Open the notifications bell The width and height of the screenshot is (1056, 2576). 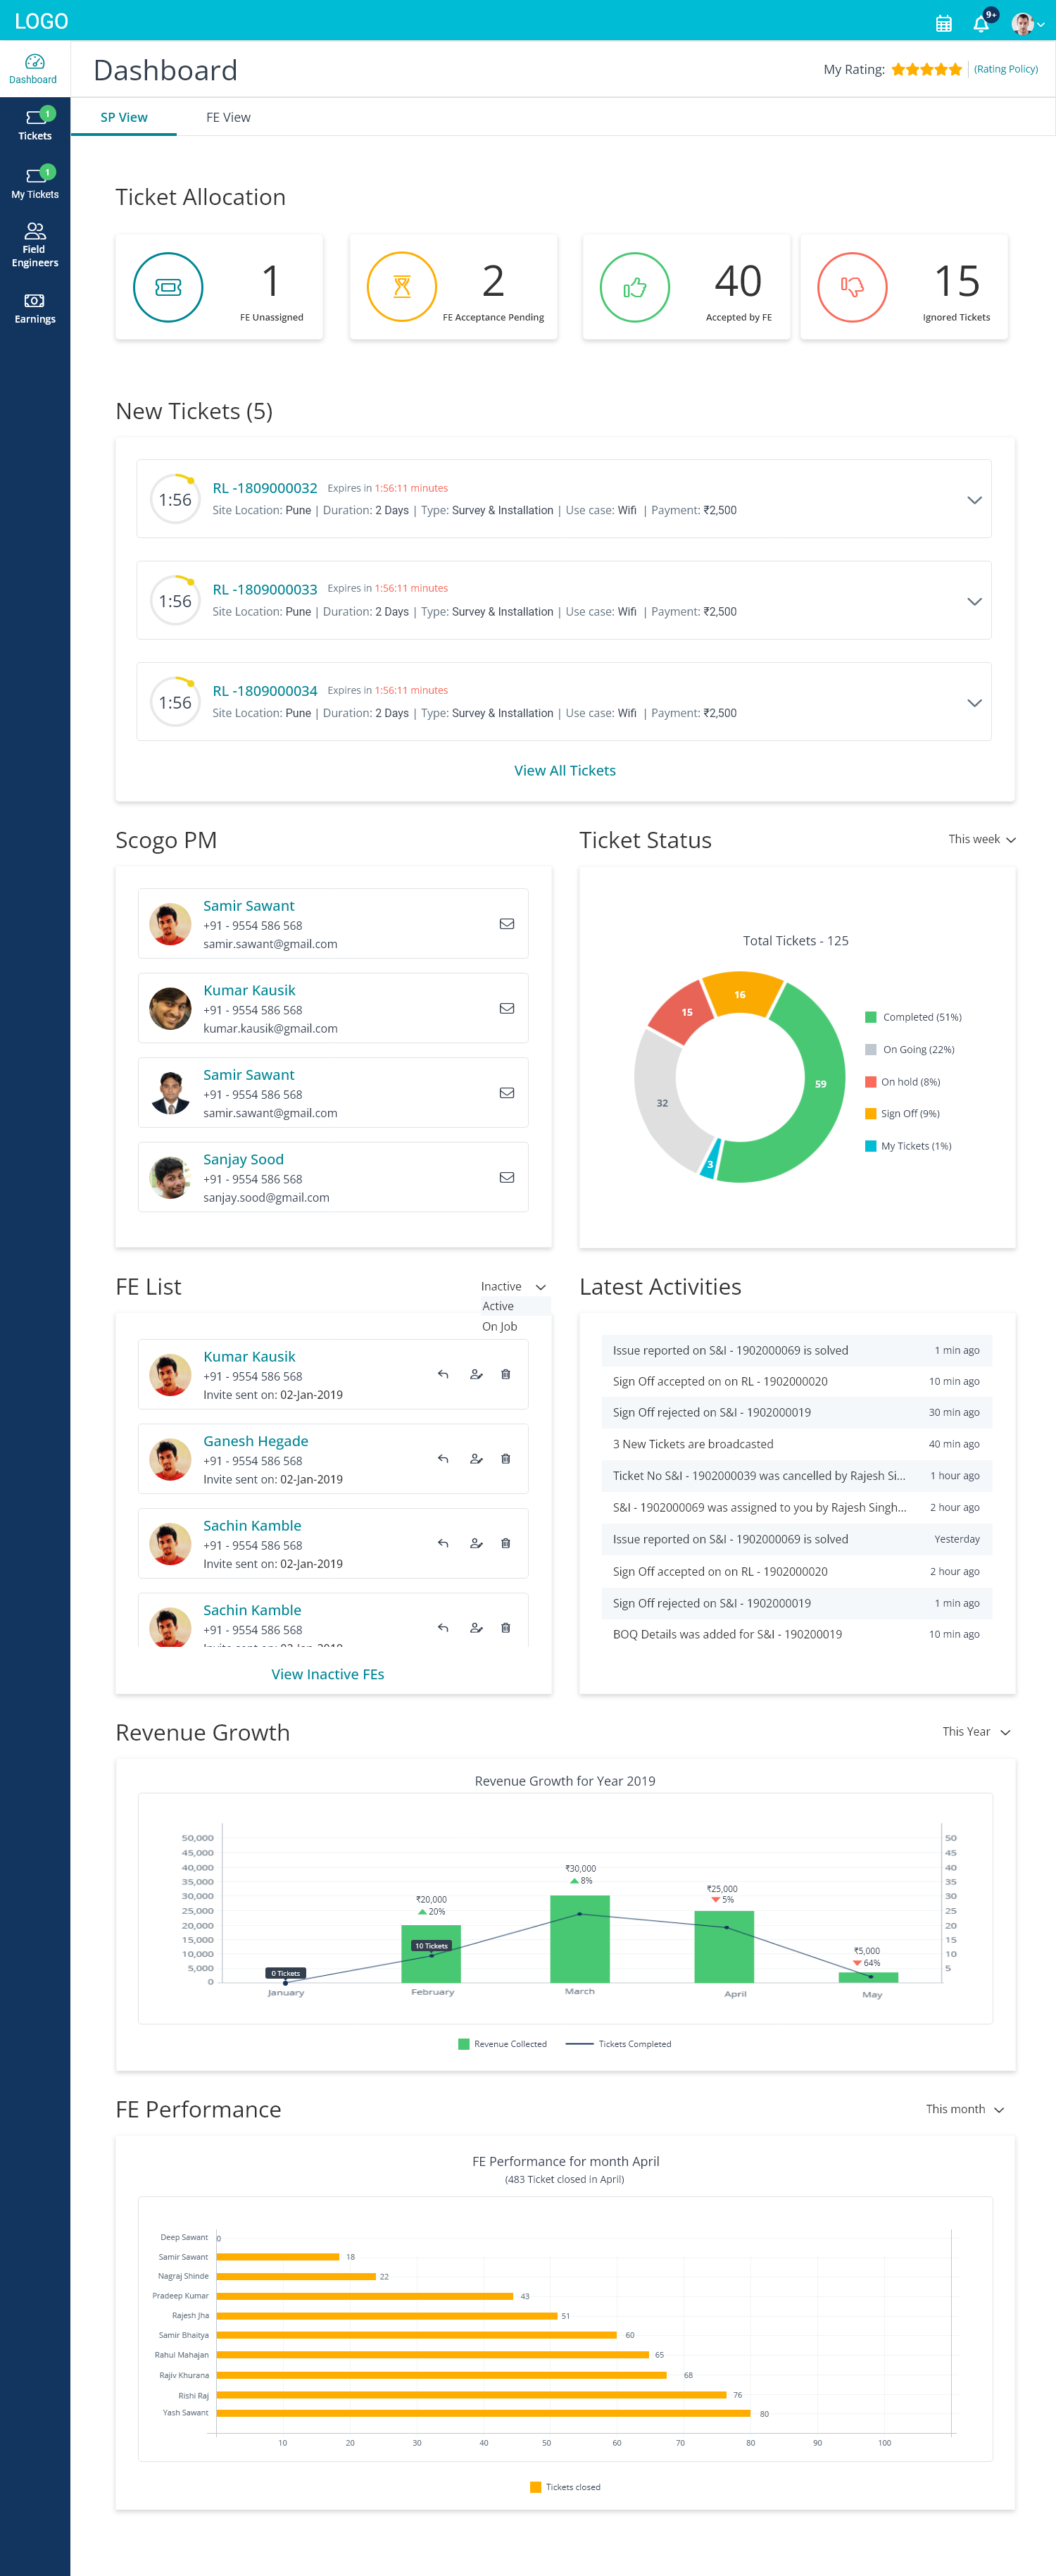[x=981, y=24]
